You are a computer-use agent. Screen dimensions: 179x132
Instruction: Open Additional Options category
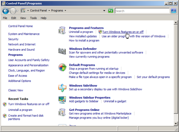(19, 81)
